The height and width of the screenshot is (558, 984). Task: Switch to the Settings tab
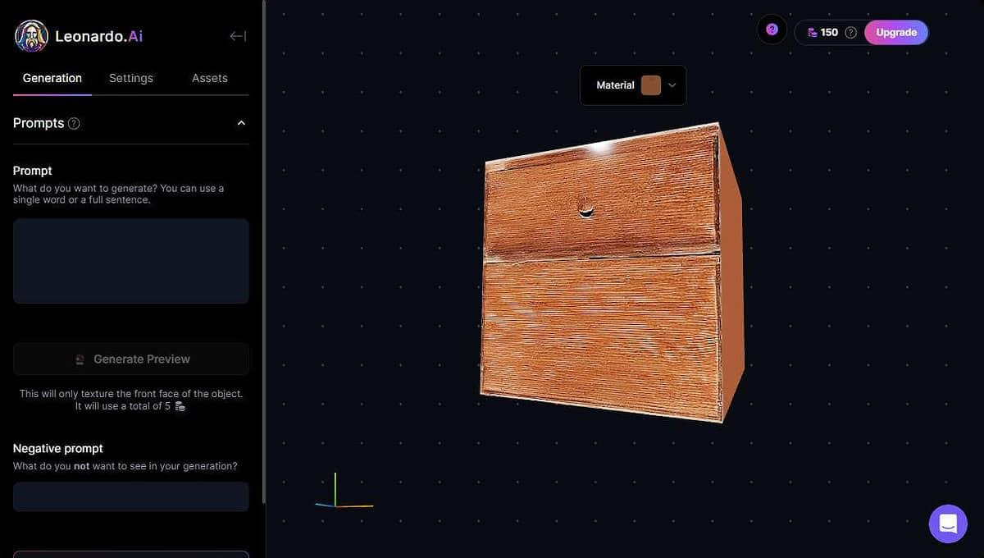tap(130, 77)
